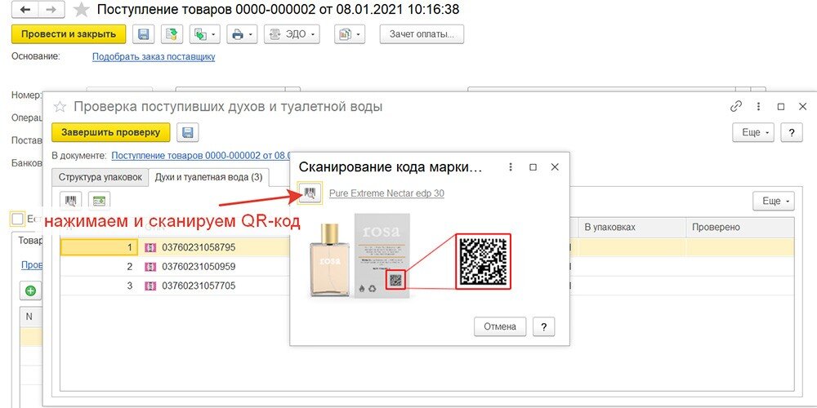This screenshot has height=408, width=817.
Task: Open the check window's three-dot menu
Action: (x=759, y=107)
